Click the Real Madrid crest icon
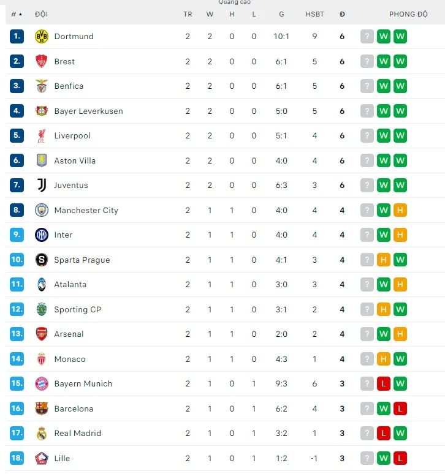This screenshot has width=445, height=474. (42, 433)
